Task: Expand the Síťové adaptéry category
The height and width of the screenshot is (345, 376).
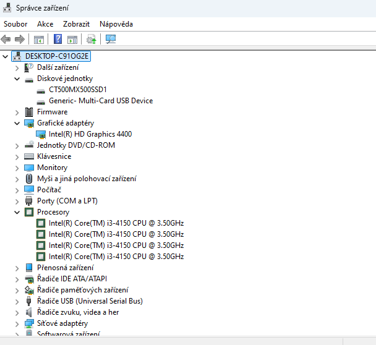Action: tap(17, 324)
